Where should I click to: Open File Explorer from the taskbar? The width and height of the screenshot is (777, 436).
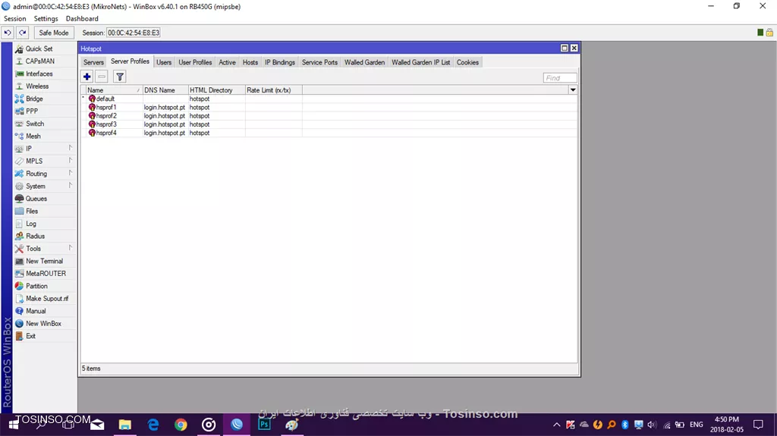125,425
